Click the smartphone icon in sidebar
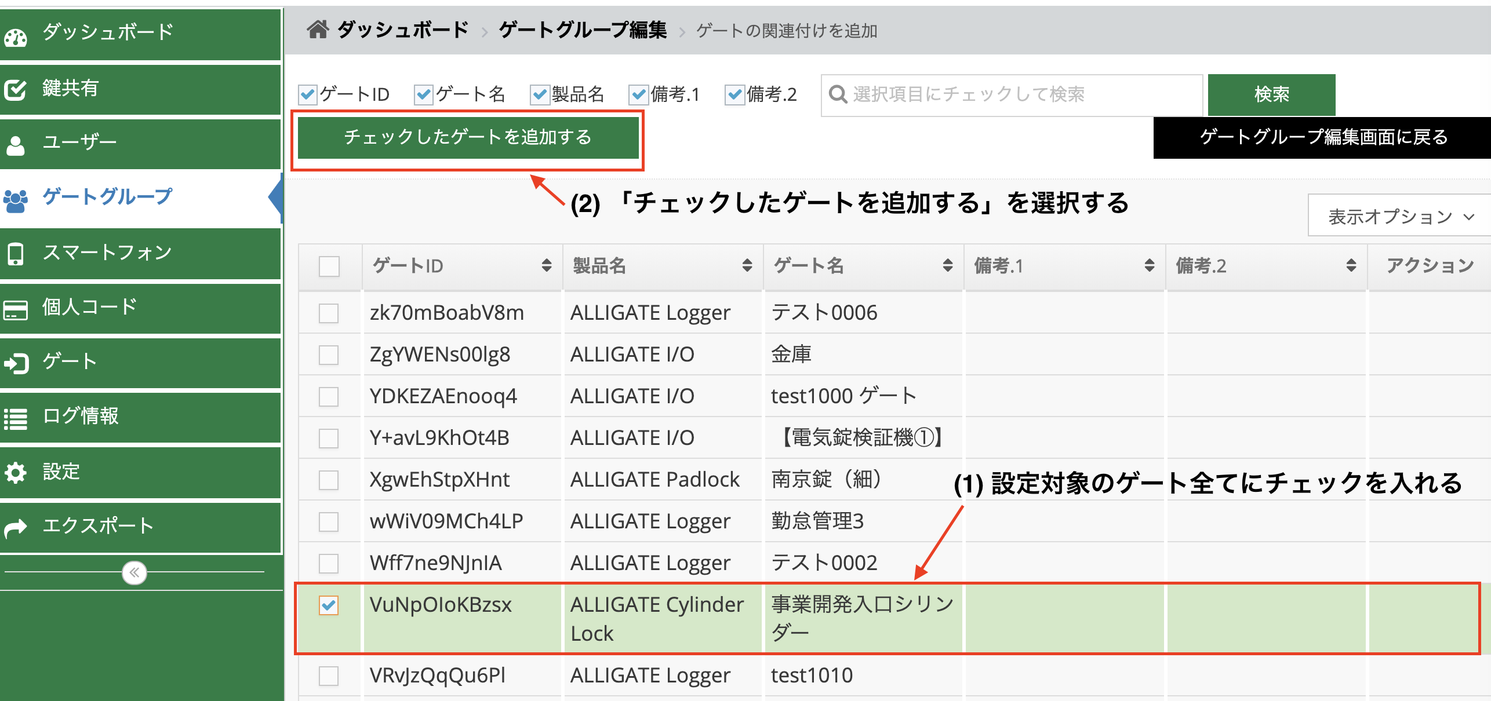The image size is (1491, 701). coord(16,254)
